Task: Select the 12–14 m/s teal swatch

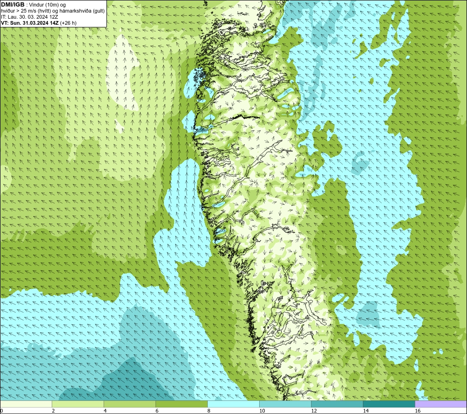Action: 337,404
